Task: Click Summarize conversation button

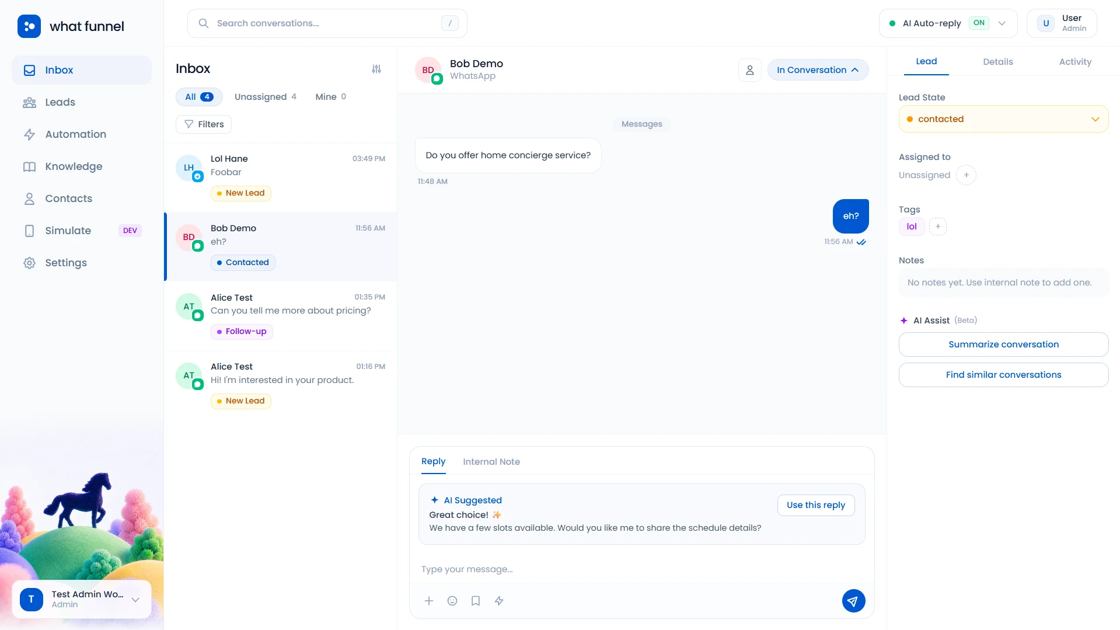Action: pyautogui.click(x=1003, y=344)
